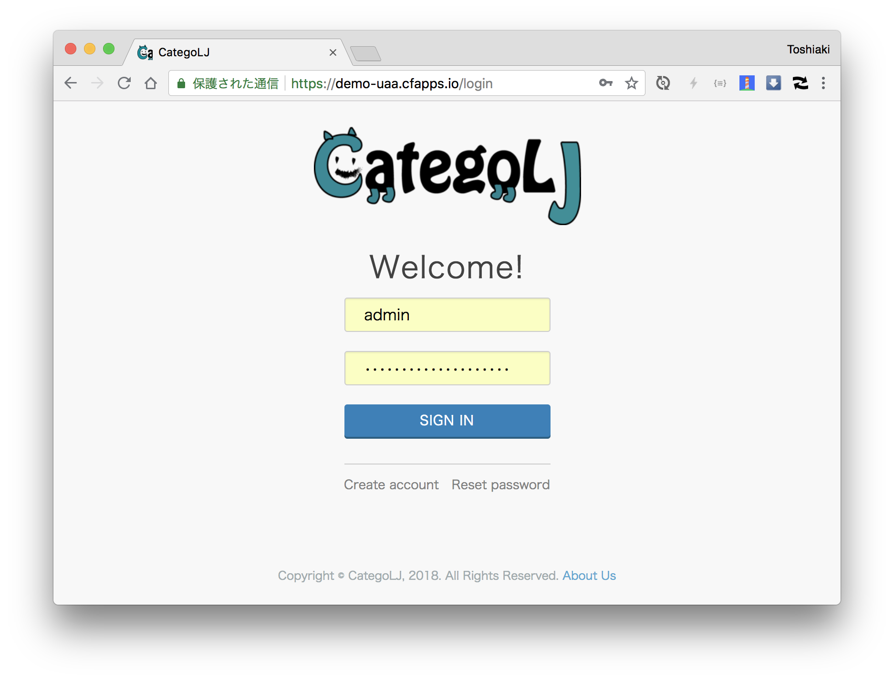Click the curly braces extension icon
The height and width of the screenshot is (681, 894).
[x=720, y=83]
